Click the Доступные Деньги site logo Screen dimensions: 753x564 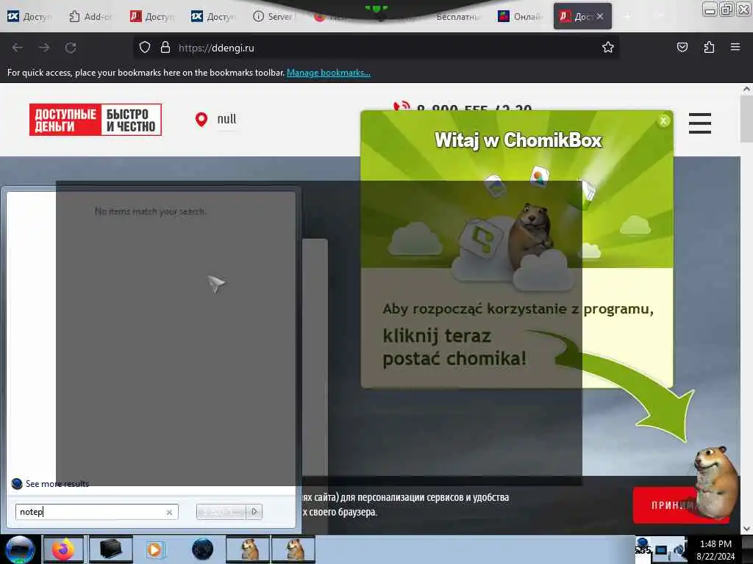tap(95, 120)
